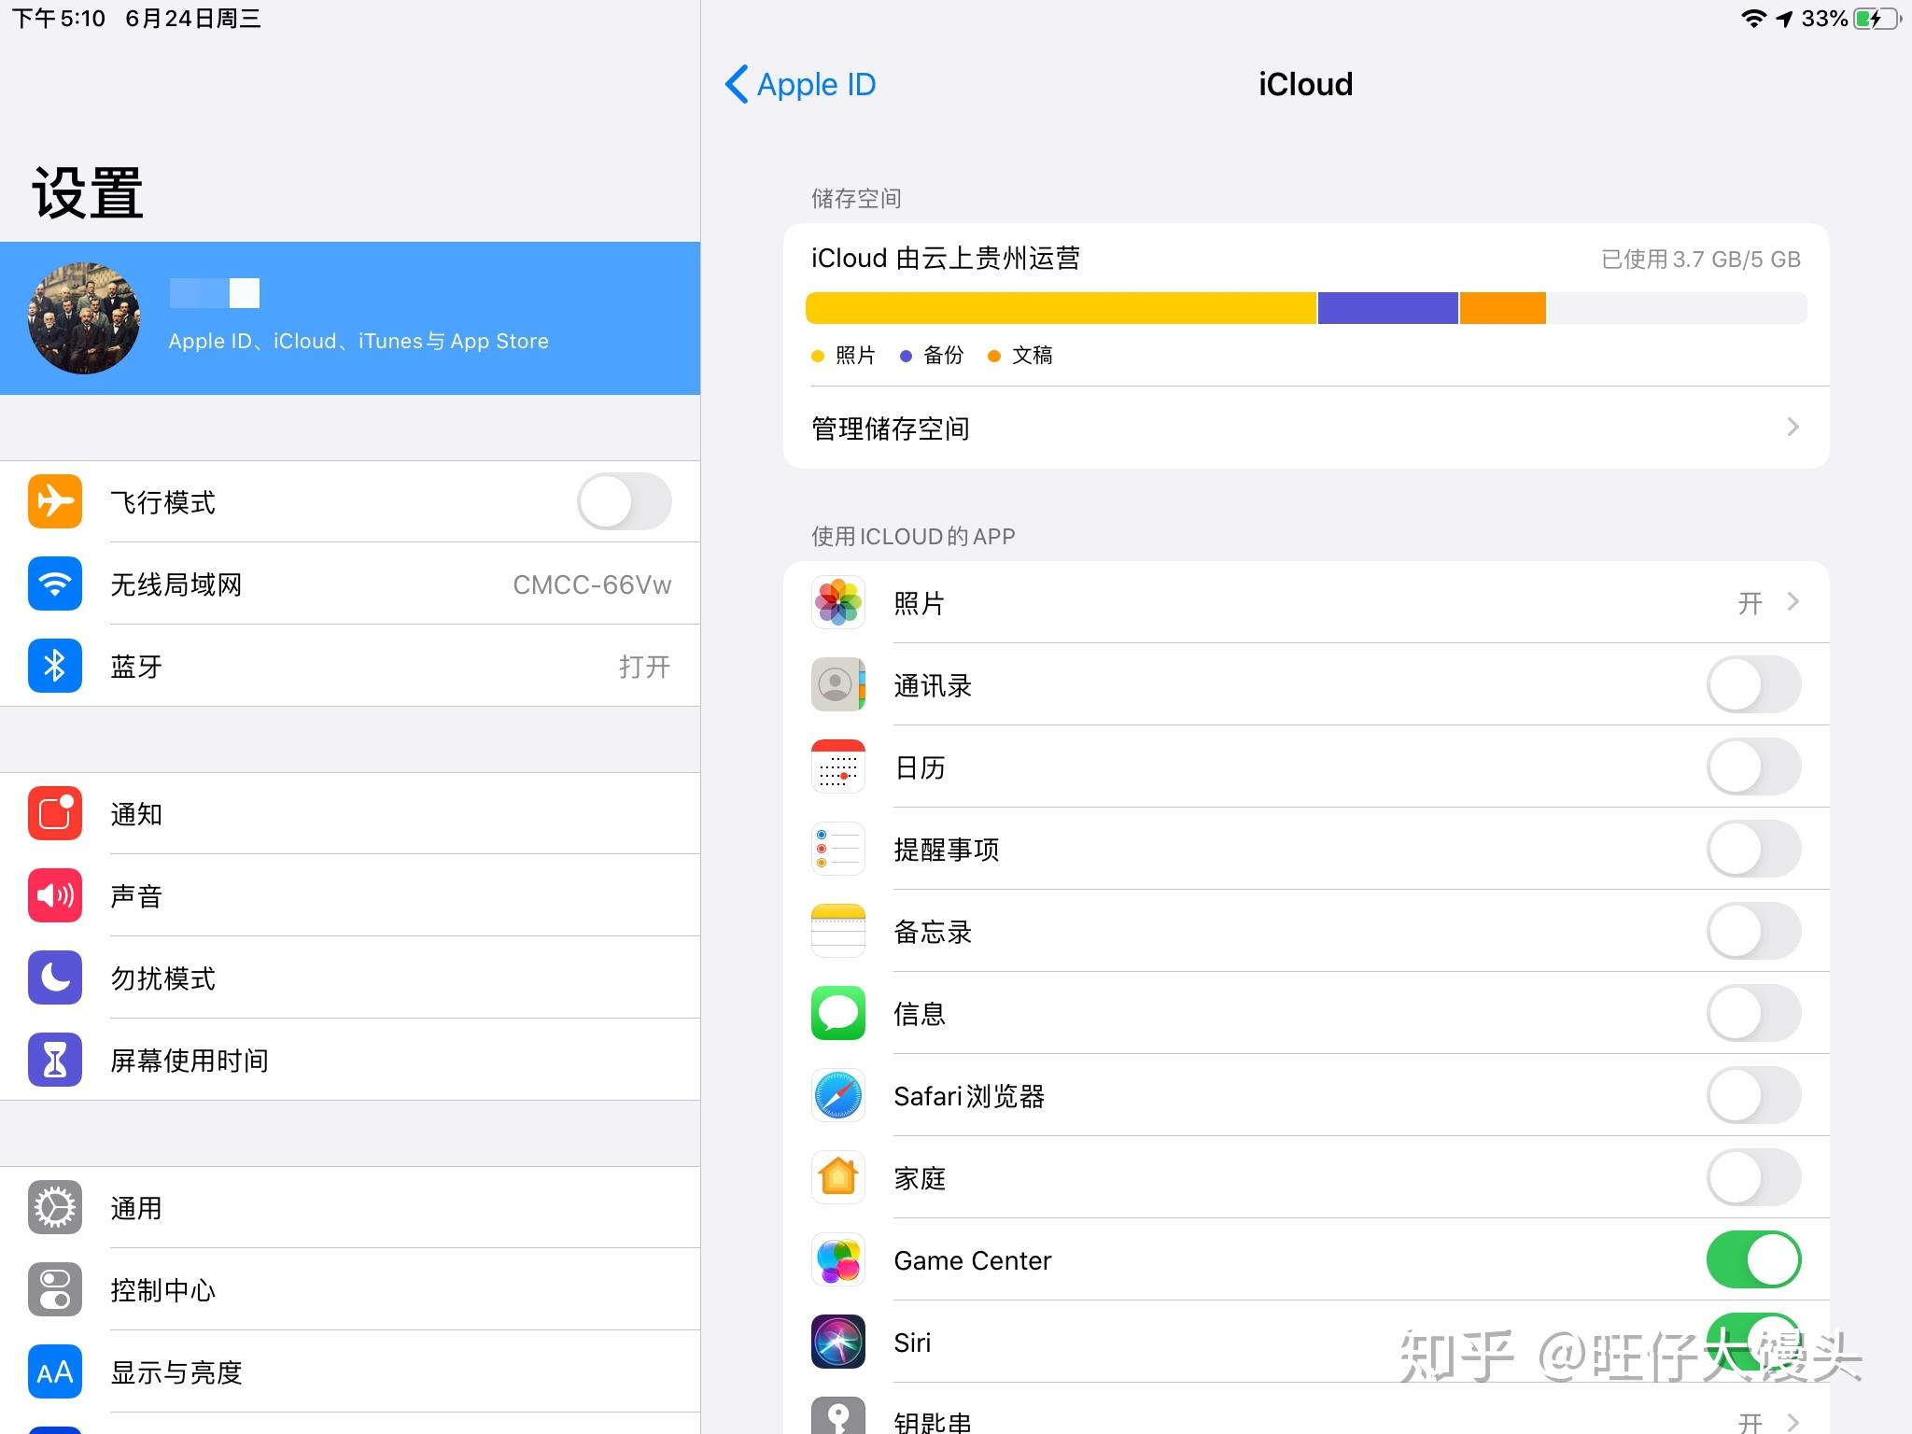Tap the Calendar app icon

[x=838, y=766]
